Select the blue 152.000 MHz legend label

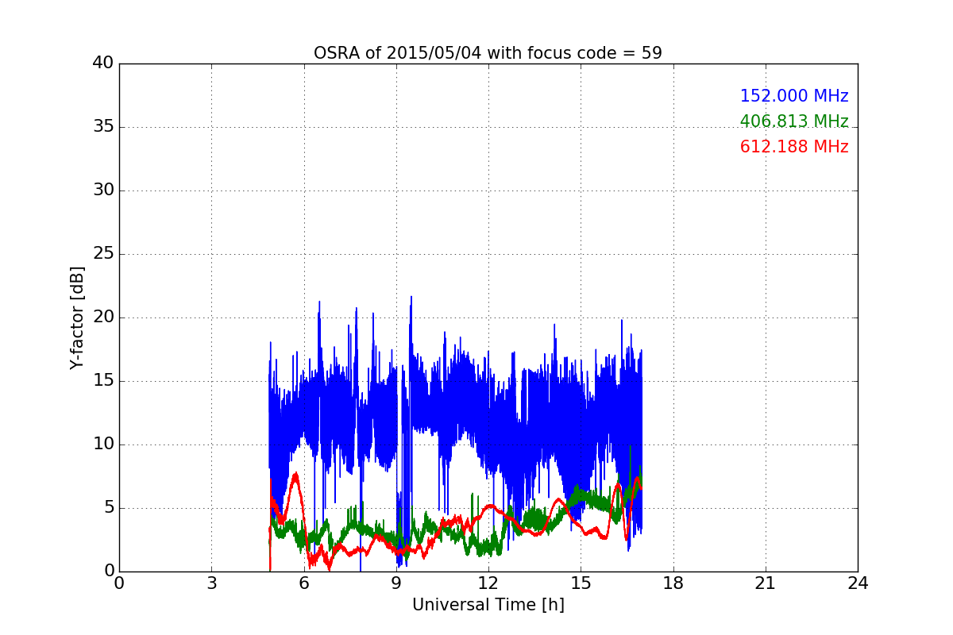click(794, 96)
